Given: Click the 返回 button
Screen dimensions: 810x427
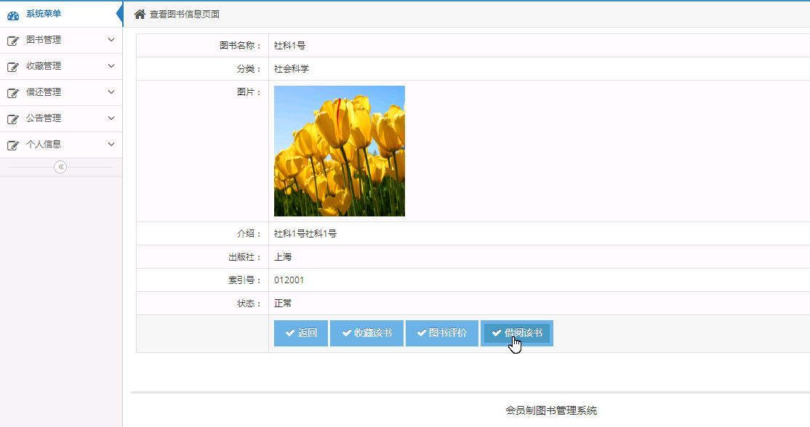Looking at the screenshot, I should tap(300, 333).
